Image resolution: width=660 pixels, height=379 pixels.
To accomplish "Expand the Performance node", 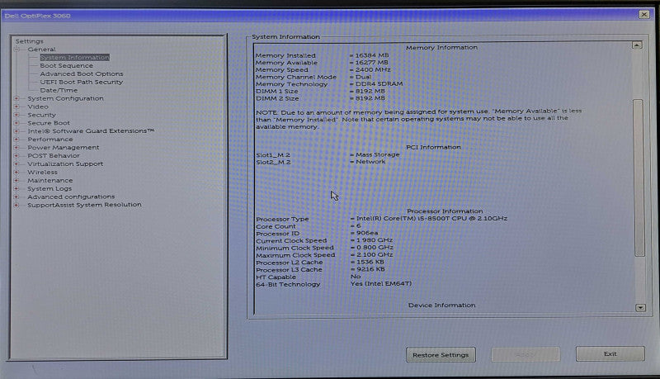I will tap(16, 140).
